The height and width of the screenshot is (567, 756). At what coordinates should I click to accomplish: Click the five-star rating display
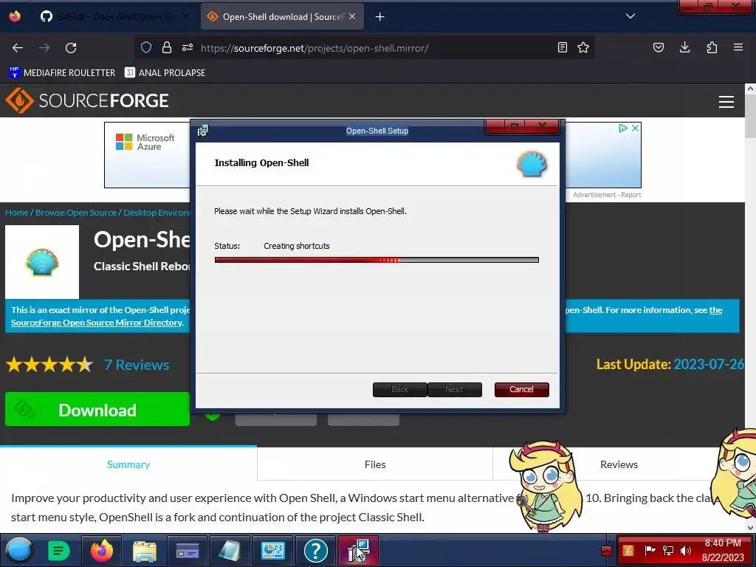tap(49, 365)
